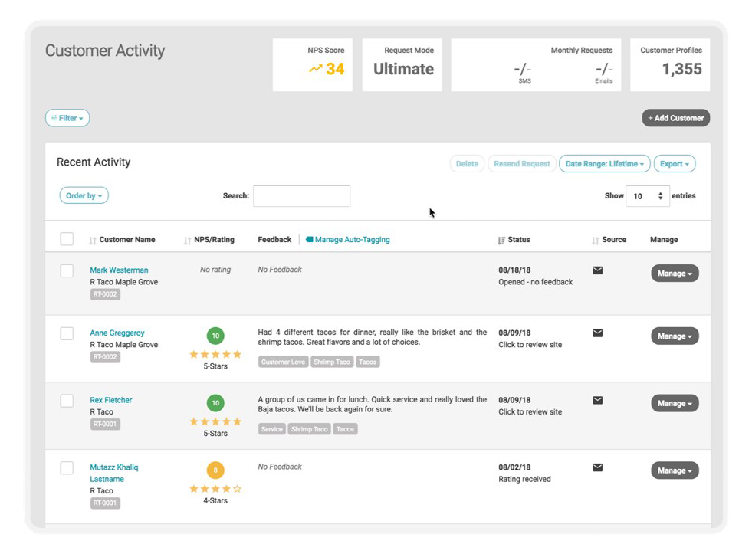
Task: Click the filter sliders icon on the Filter button
Action: point(54,118)
